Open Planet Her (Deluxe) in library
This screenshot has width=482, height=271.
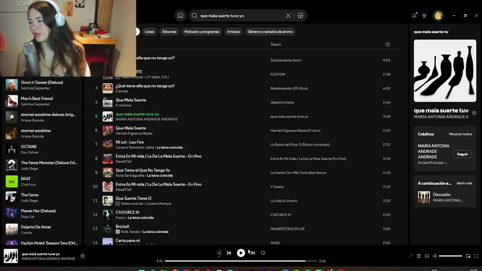pos(42,213)
